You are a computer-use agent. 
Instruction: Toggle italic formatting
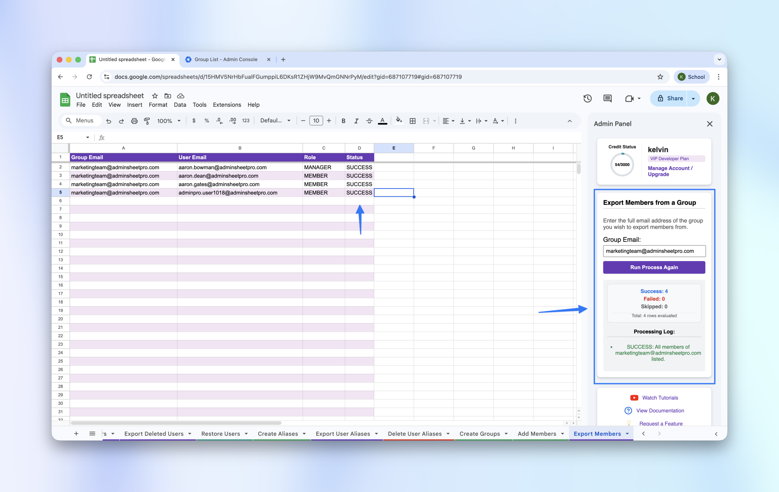(356, 121)
